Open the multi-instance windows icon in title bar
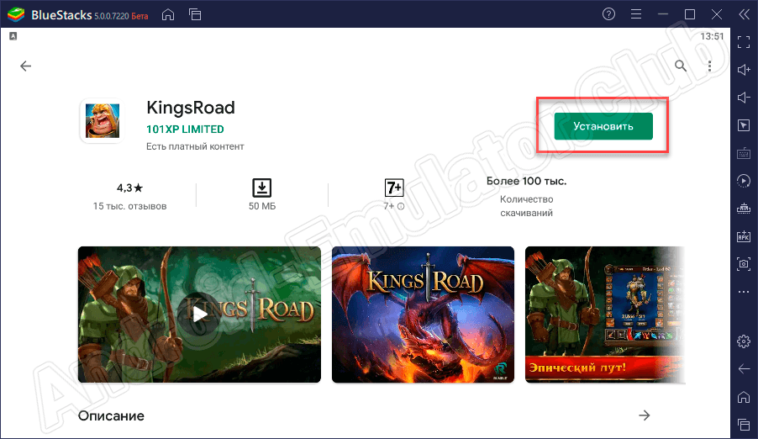 click(195, 14)
